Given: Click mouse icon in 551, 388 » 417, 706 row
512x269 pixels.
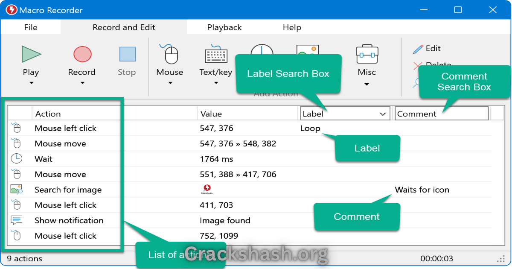Looking at the screenshot, I should pyautogui.click(x=16, y=174).
